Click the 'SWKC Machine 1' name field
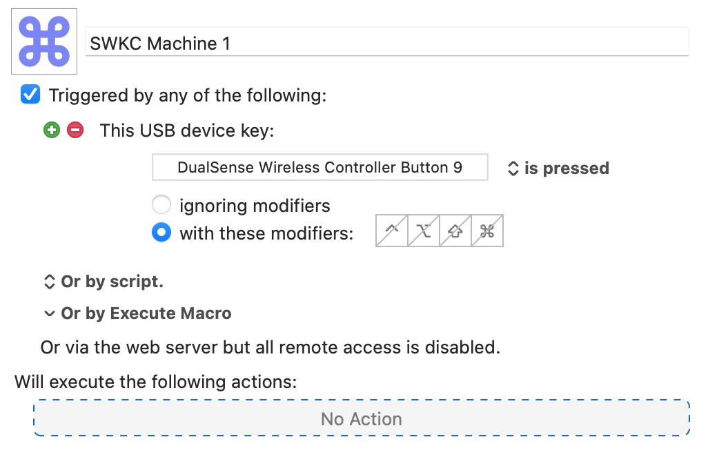Viewport: 708px width, 475px height. pos(386,44)
